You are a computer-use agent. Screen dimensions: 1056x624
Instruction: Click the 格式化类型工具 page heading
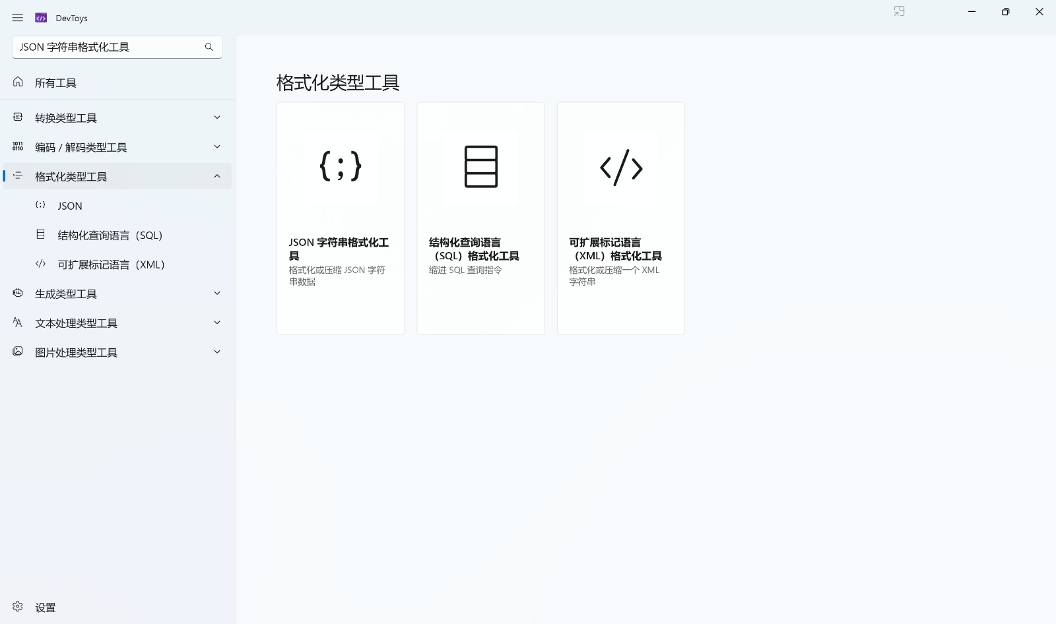338,82
